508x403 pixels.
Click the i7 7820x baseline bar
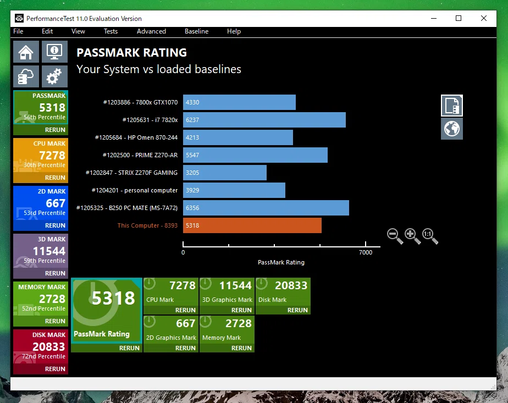click(x=264, y=120)
